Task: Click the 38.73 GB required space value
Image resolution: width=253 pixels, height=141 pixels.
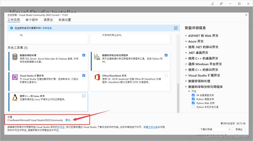Action: (x=241, y=123)
